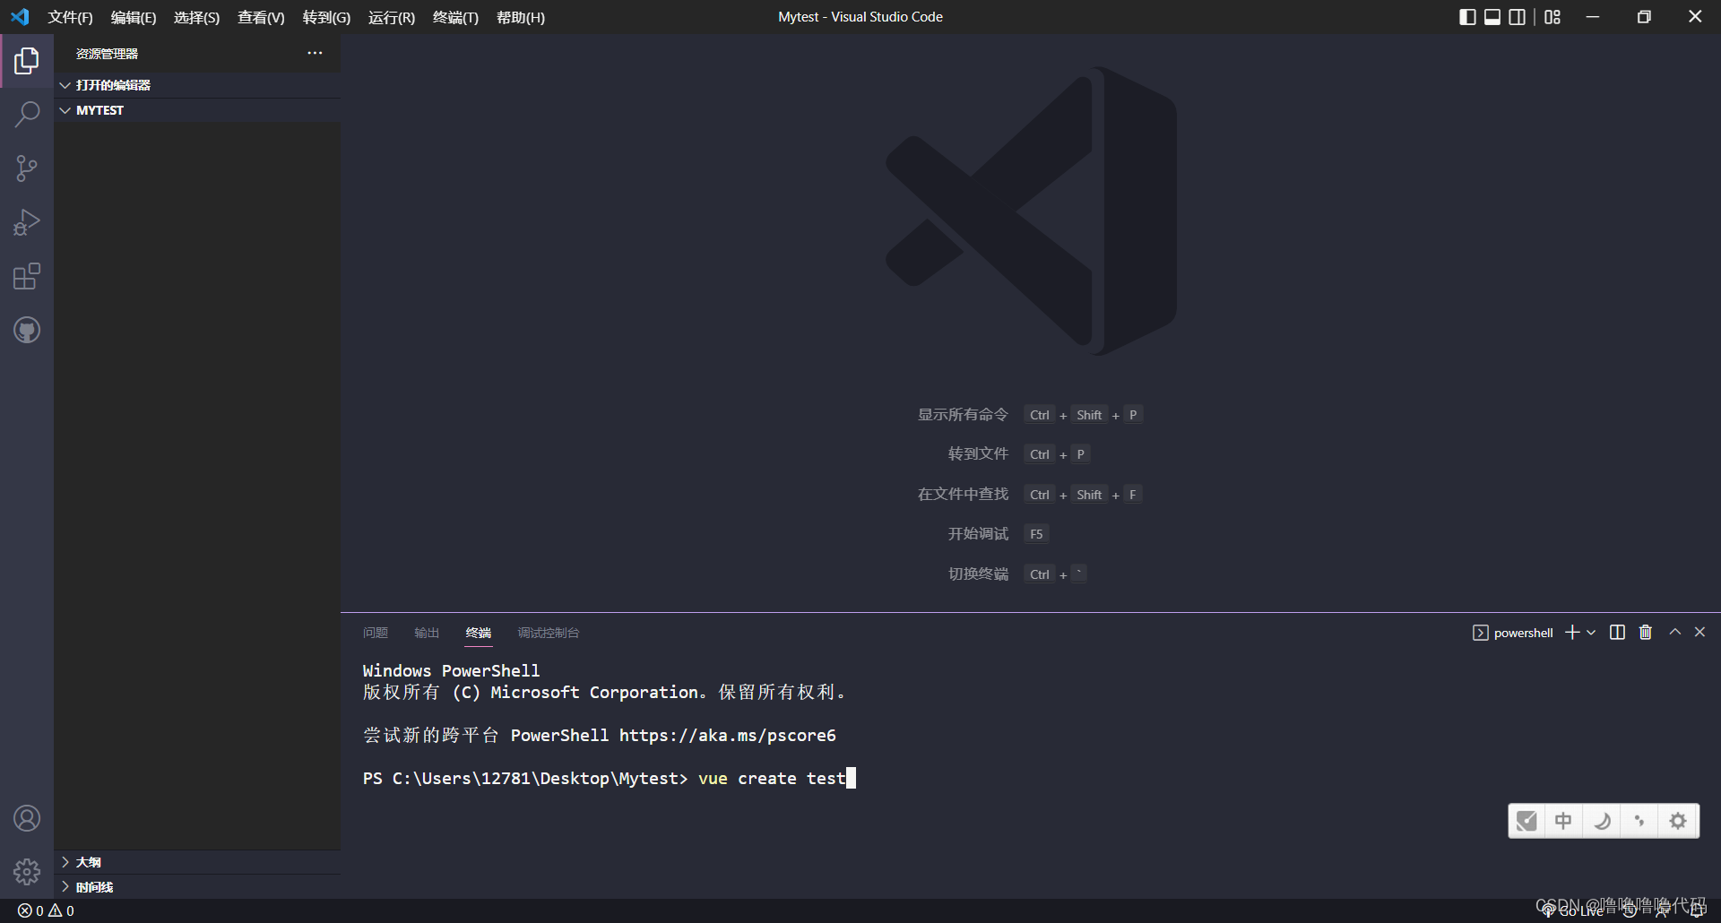The image size is (1721, 923).
Task: Customize layout icon in the title bar
Action: 1552,17
